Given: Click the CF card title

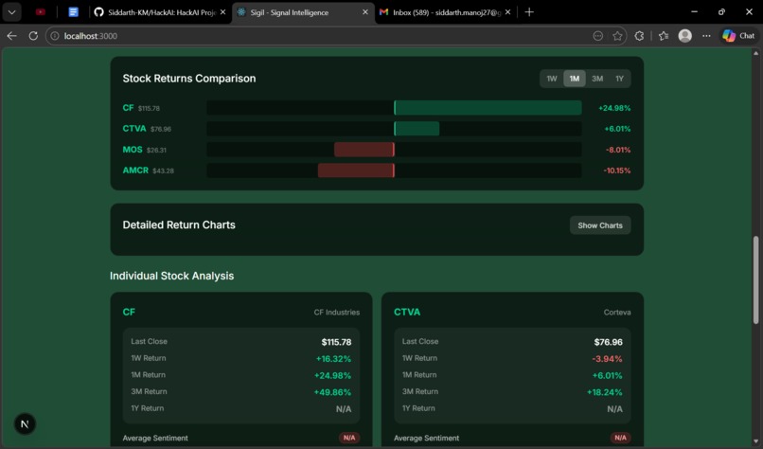Looking at the screenshot, I should [x=129, y=312].
